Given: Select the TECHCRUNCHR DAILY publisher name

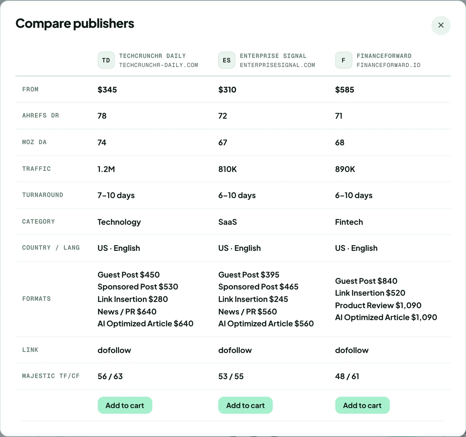Looking at the screenshot, I should tap(152, 56).
